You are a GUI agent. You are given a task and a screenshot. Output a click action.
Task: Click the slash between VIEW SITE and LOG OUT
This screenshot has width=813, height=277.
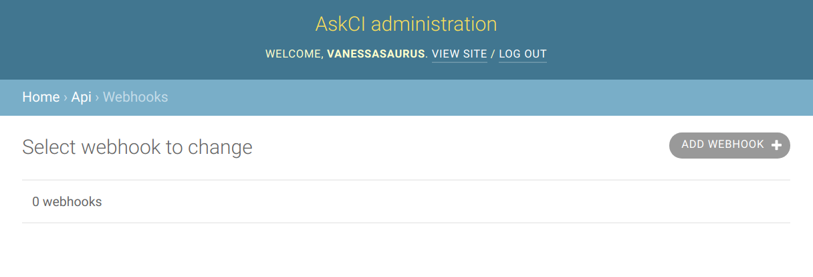[493, 54]
